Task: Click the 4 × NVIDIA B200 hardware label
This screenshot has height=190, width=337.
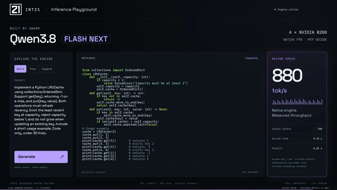Action: [308, 32]
